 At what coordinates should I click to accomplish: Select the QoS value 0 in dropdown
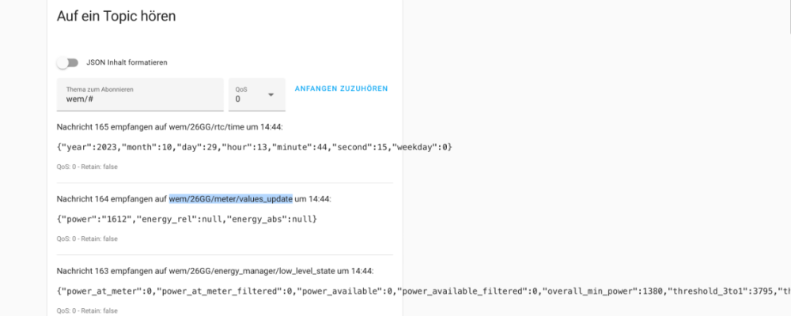tap(238, 100)
